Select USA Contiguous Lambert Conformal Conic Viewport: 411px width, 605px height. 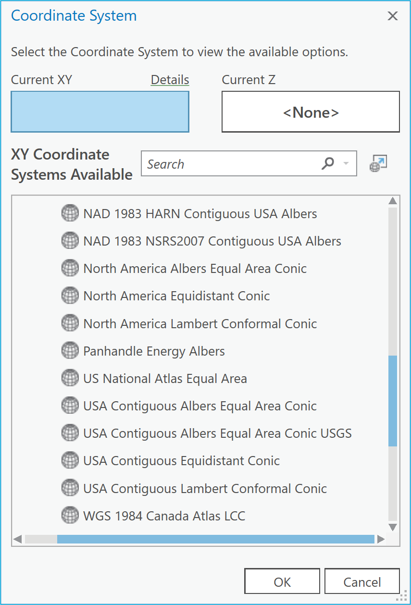coord(205,489)
